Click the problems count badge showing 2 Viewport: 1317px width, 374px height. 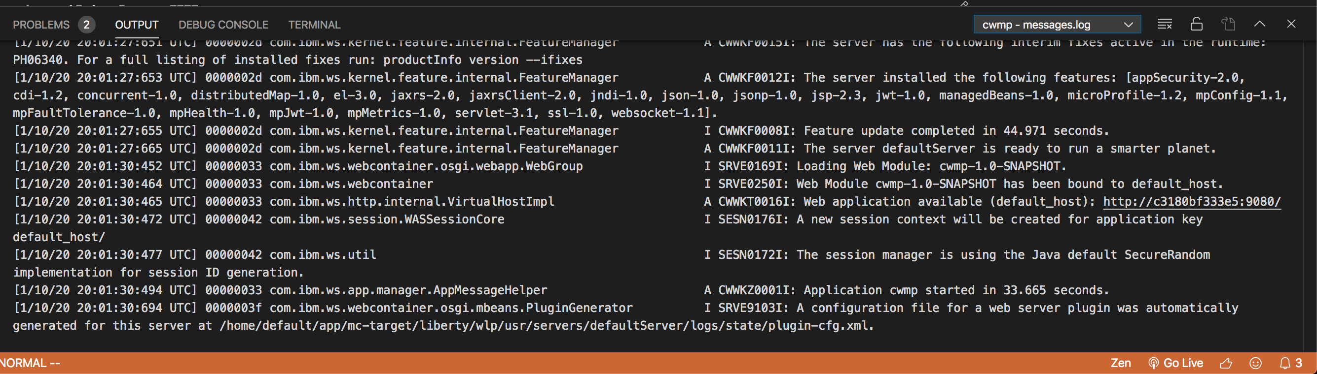pyautogui.click(x=86, y=25)
